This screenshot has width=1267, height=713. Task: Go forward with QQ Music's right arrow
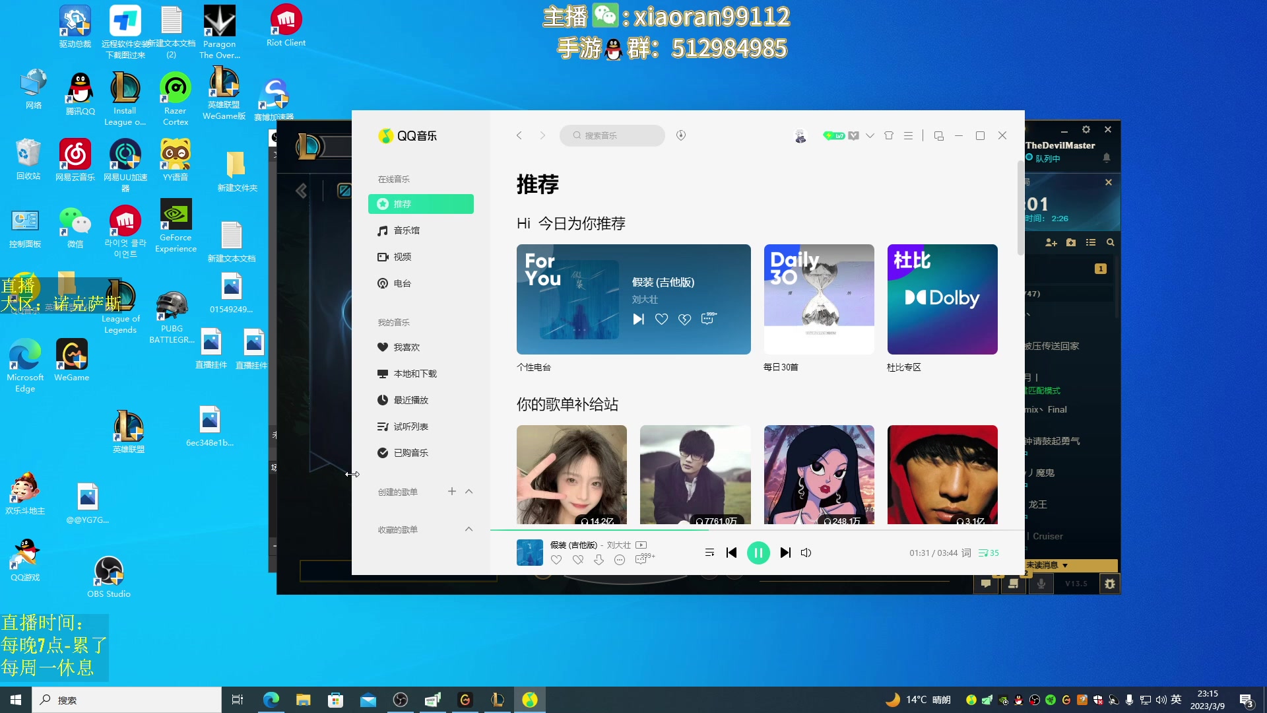coord(542,135)
